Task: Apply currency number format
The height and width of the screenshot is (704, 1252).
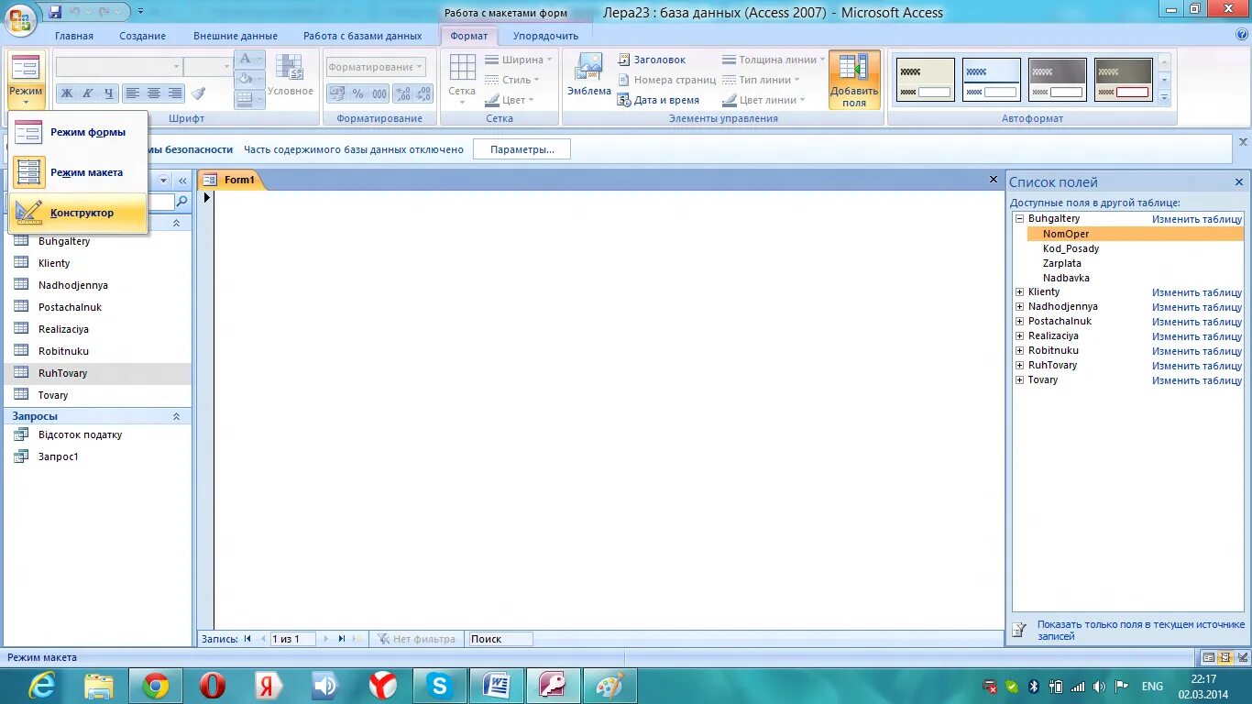Action: tap(336, 93)
